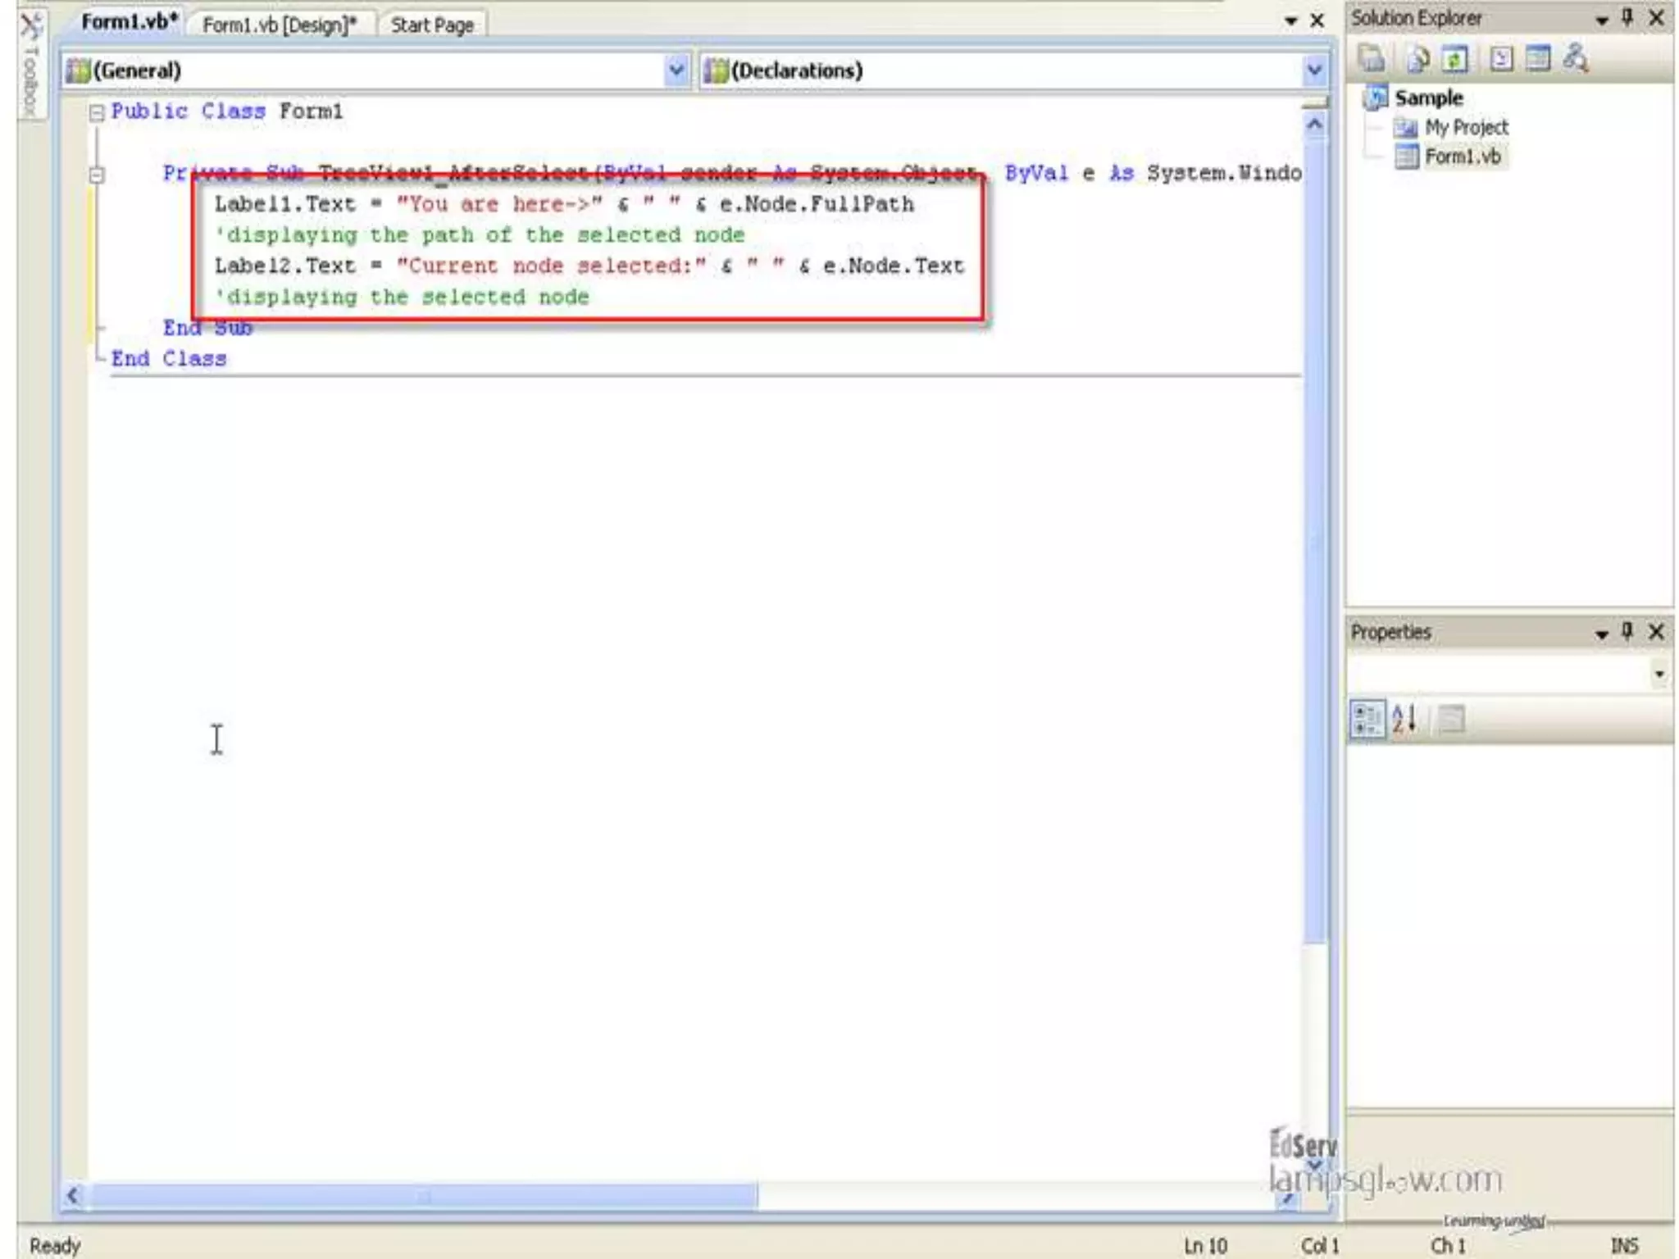Click View Designer icon in Solution Explorer
1679x1259 pixels.
(1538, 58)
